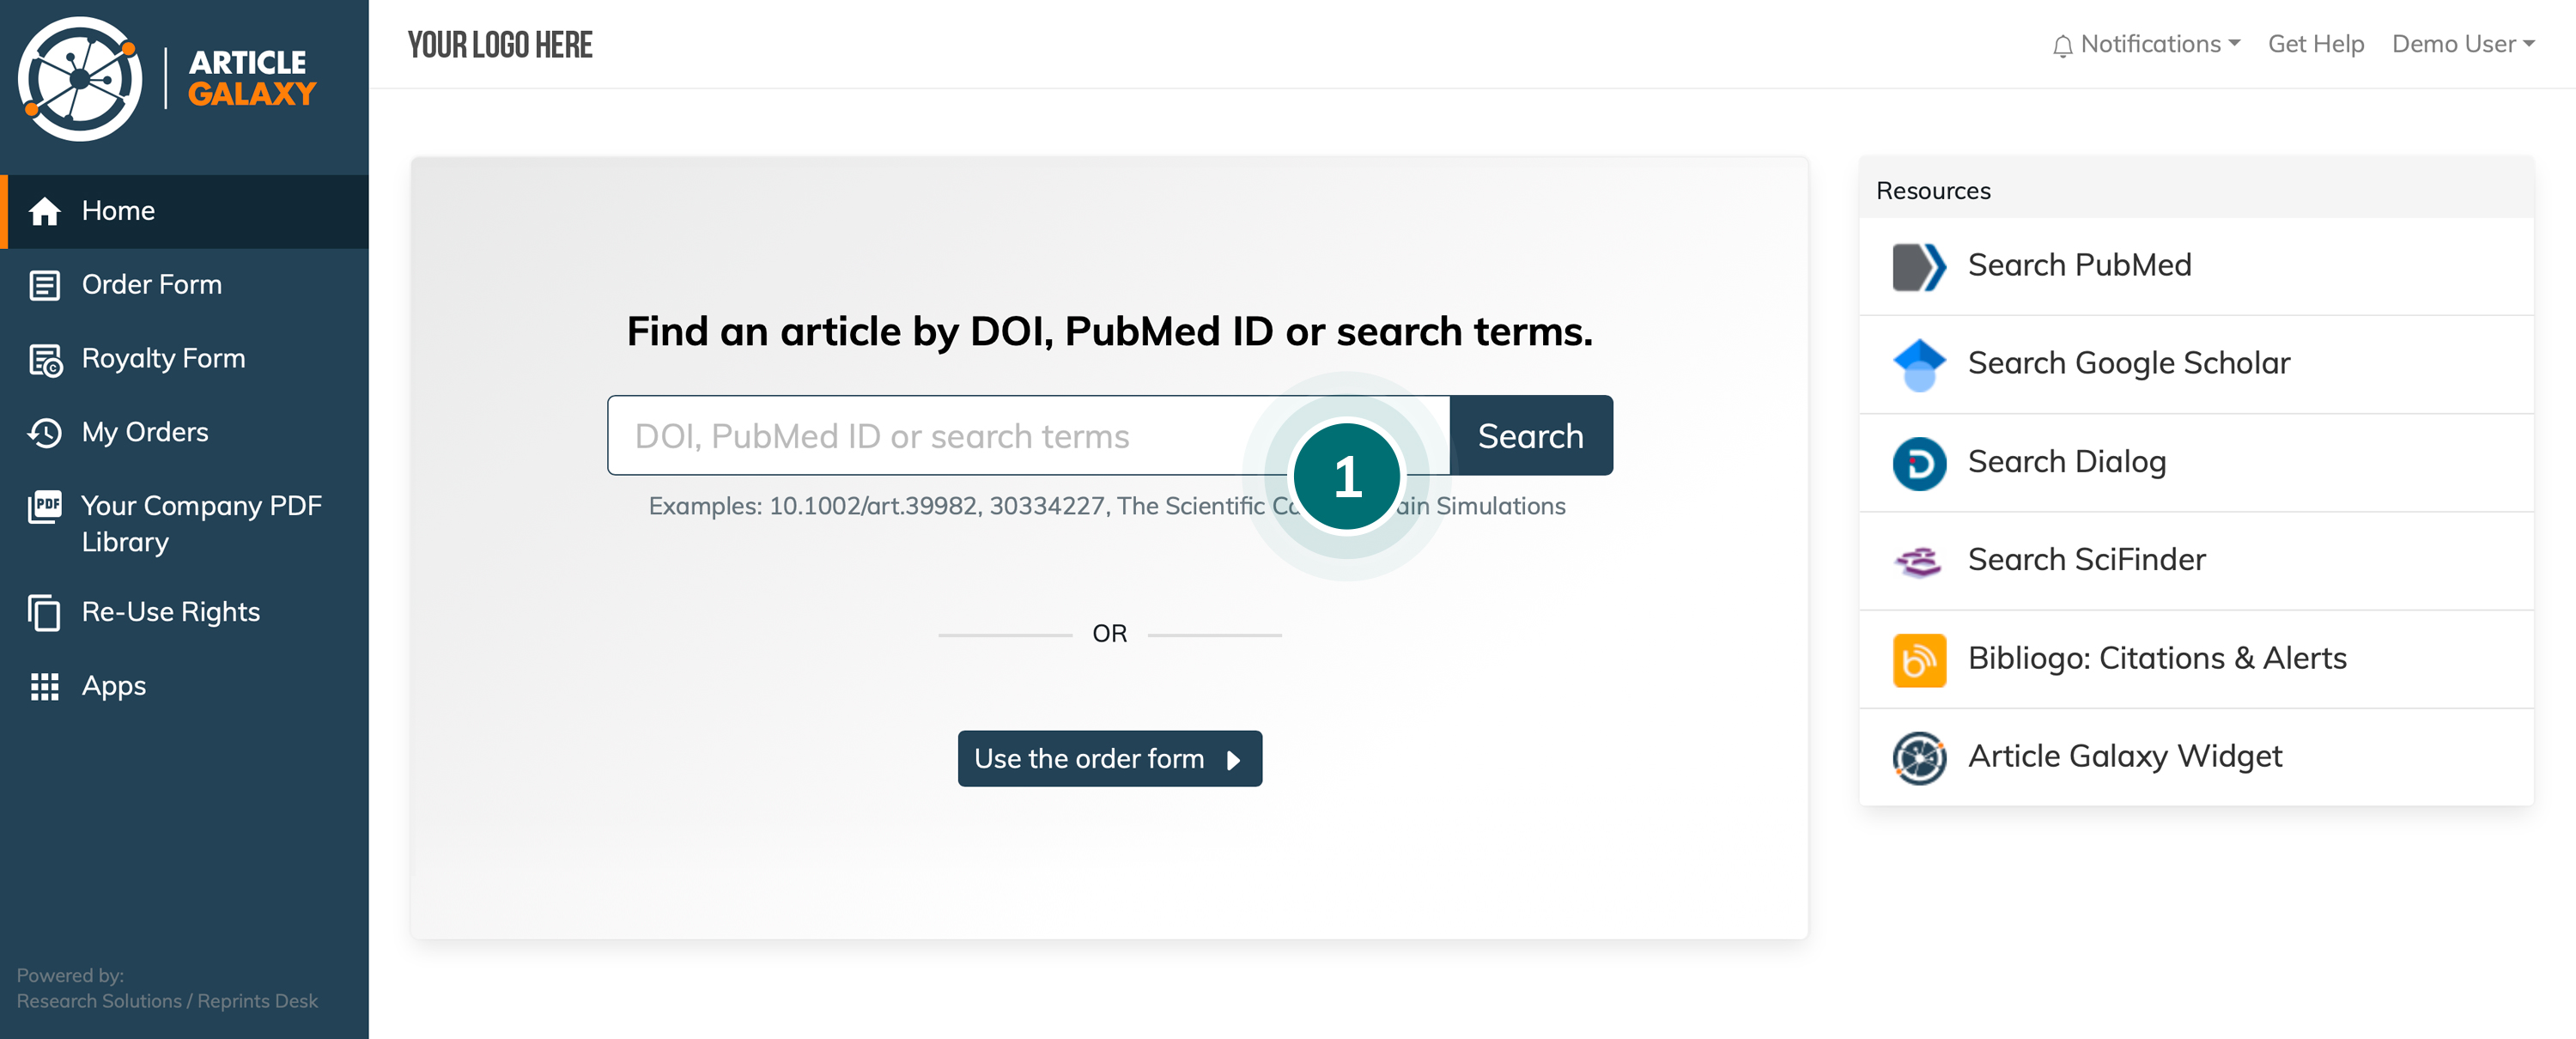Viewport: 2576px width, 1039px height.
Task: Click the Use the order form button
Action: (1108, 758)
